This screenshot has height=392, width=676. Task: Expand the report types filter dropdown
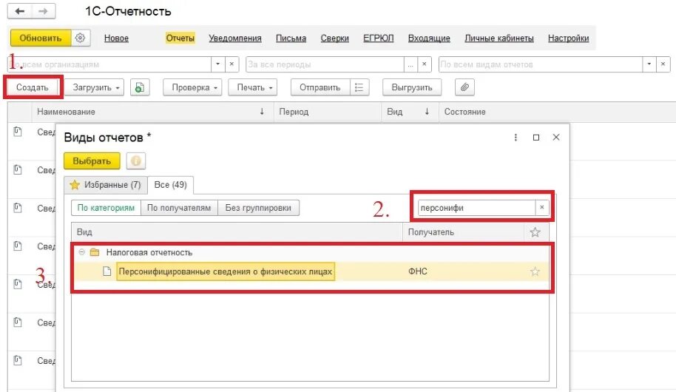(649, 64)
